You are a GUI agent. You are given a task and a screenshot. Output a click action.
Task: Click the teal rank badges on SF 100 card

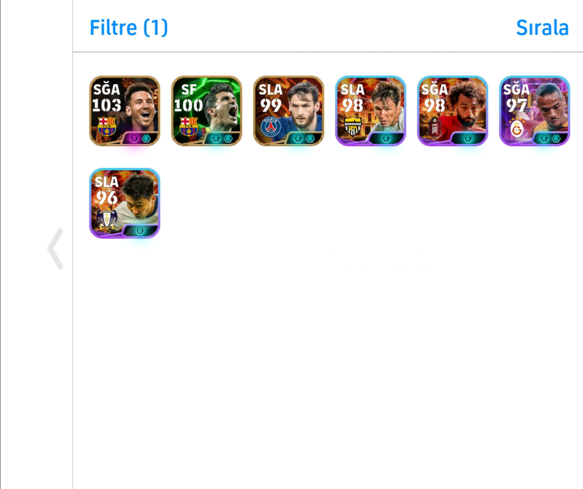pyautogui.click(x=222, y=139)
